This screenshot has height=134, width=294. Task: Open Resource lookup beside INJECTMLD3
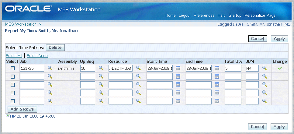tap(138, 68)
